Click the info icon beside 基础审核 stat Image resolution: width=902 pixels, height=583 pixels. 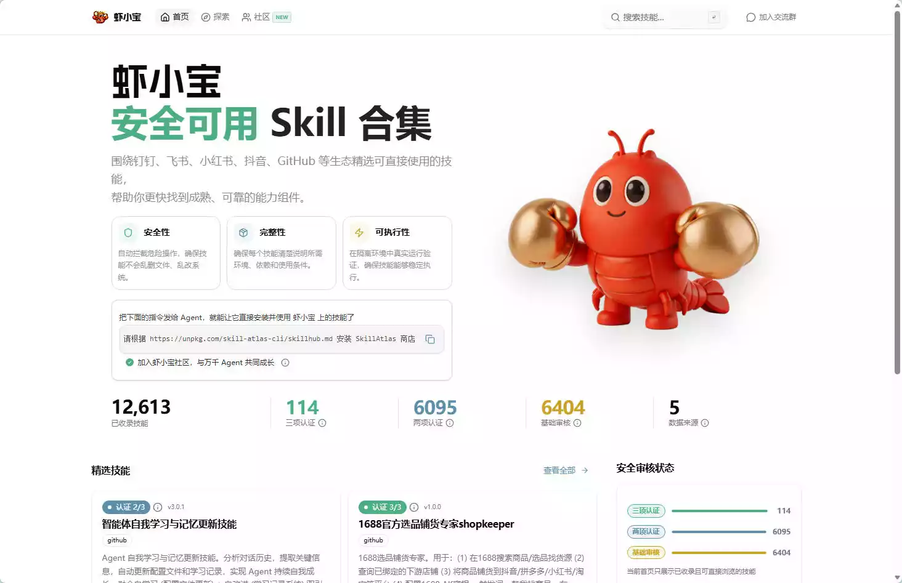tap(577, 423)
